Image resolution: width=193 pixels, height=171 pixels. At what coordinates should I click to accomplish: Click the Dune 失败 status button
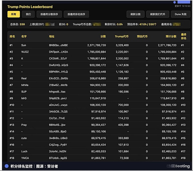pyautogui.click(x=180, y=14)
